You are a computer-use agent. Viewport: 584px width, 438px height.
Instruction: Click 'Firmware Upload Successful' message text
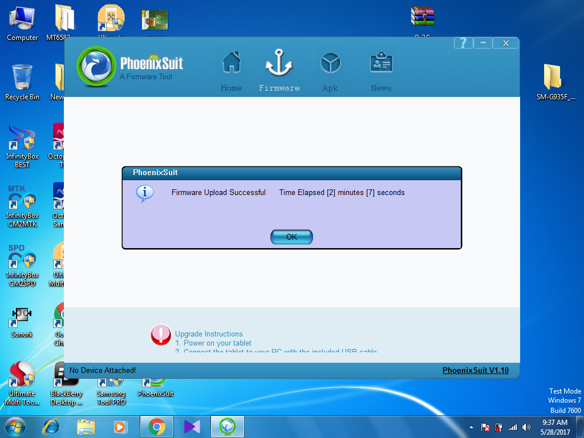tap(218, 193)
